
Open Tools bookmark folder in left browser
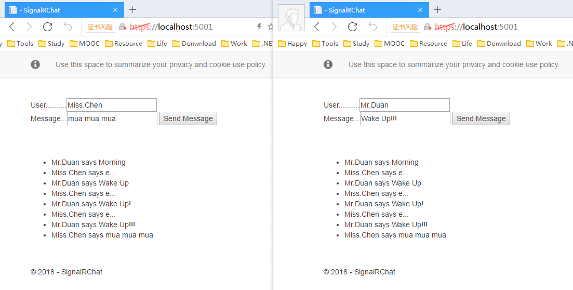[x=20, y=44]
